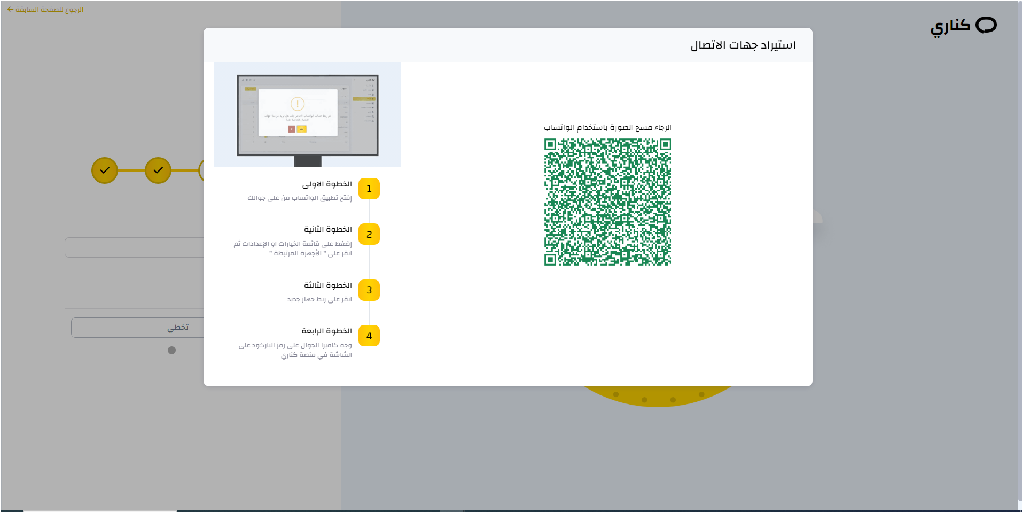This screenshot has height=513, width=1023.
Task: Click the الخطوة الاولى step title
Action: [x=327, y=184]
